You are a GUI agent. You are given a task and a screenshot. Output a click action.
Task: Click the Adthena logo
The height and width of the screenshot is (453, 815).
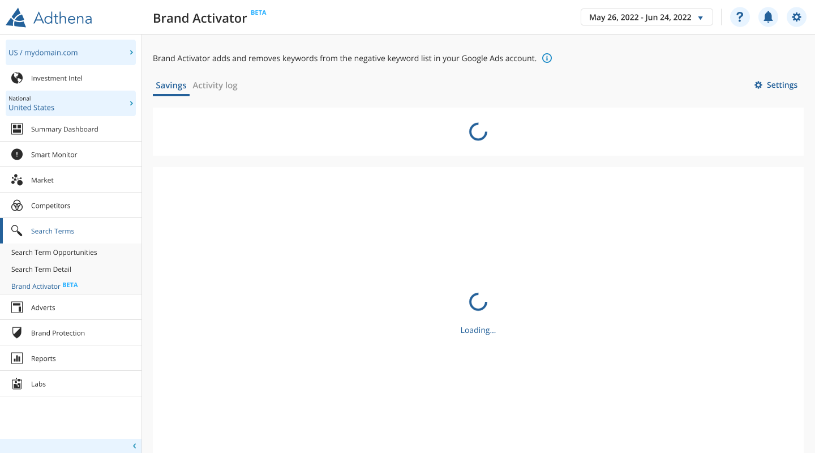coord(49,18)
